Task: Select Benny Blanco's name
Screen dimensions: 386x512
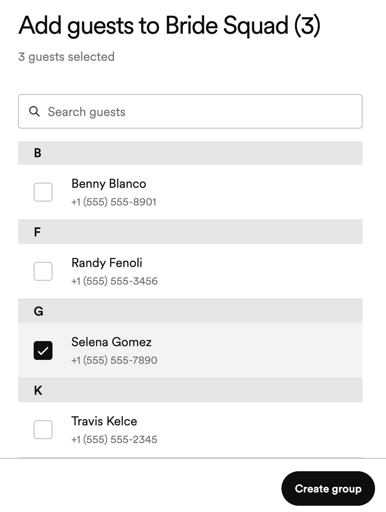Action: click(108, 183)
